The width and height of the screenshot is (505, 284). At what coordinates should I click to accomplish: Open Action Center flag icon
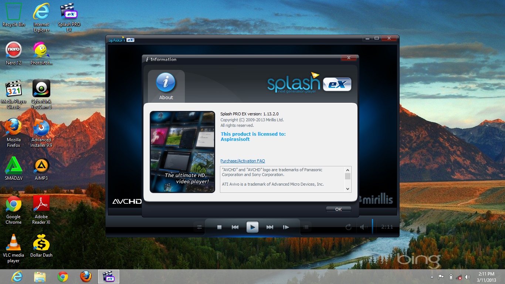441,277
